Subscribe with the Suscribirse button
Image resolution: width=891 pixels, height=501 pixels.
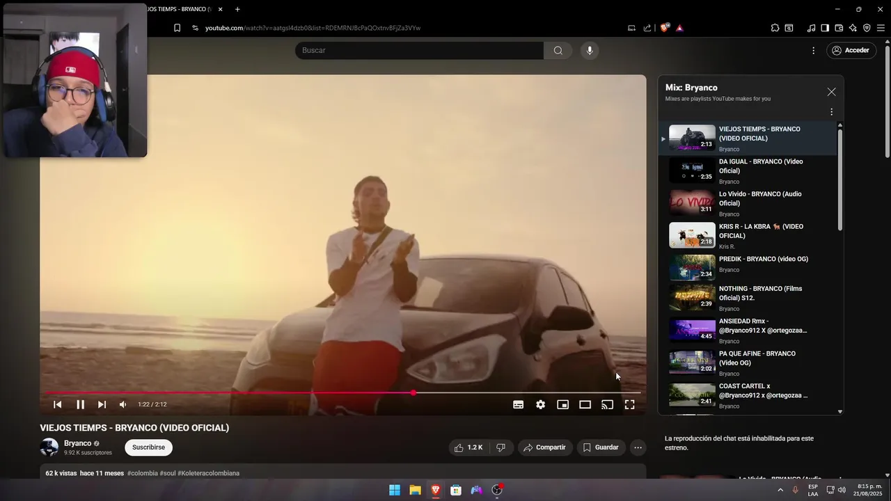coord(149,447)
